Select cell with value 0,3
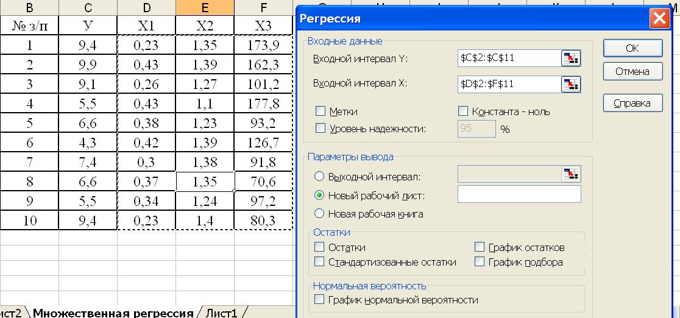This screenshot has height=318, width=680. click(146, 162)
